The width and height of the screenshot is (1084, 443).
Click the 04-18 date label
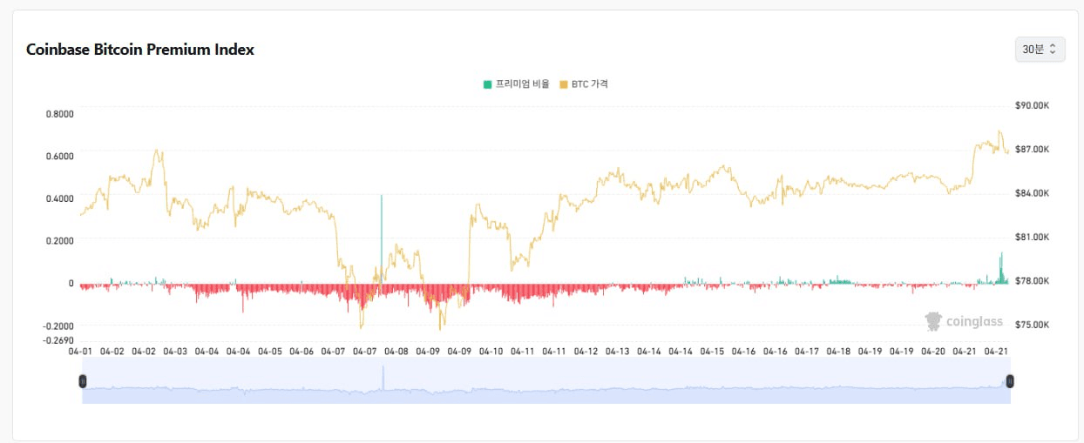839,352
